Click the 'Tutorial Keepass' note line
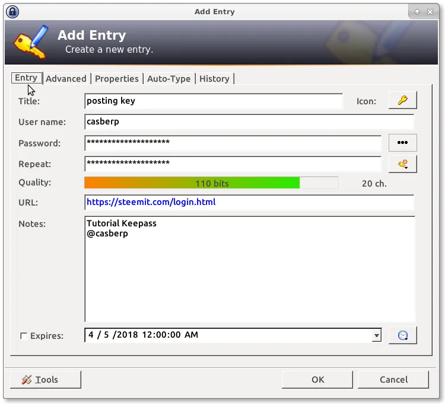The image size is (445, 404). point(122,223)
